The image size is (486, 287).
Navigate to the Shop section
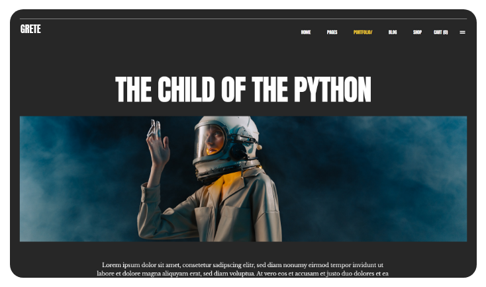click(417, 32)
